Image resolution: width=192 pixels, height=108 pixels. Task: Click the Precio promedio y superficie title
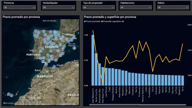click(x=110, y=17)
